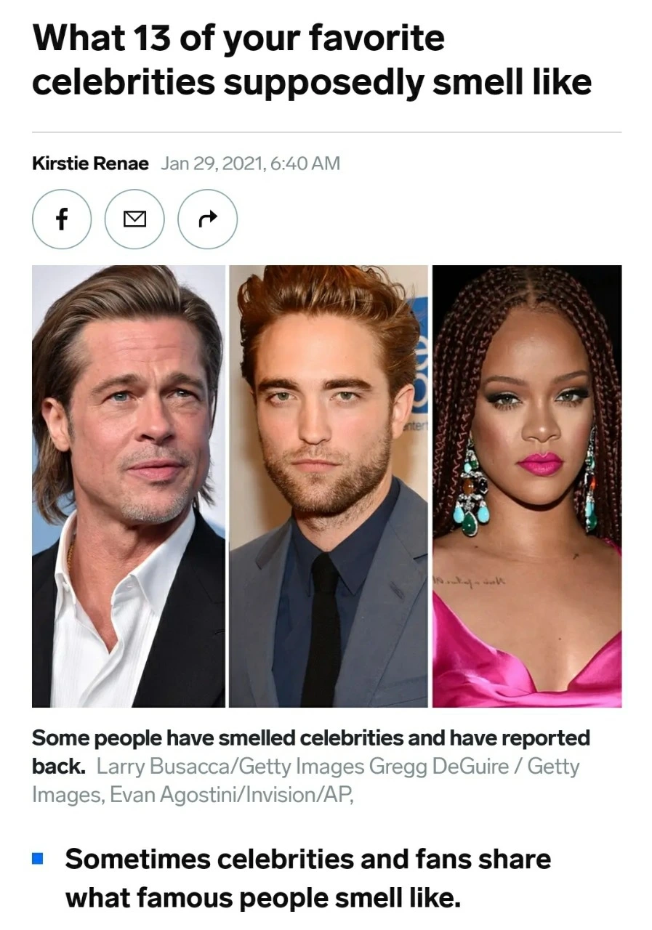Open photo of man in gray suit
This screenshot has height=930, width=652.
329,486
